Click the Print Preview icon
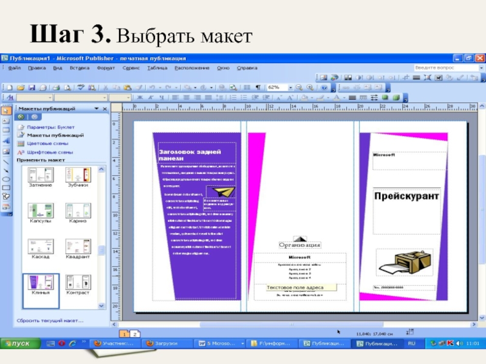486x364 pixels. (x=67, y=87)
